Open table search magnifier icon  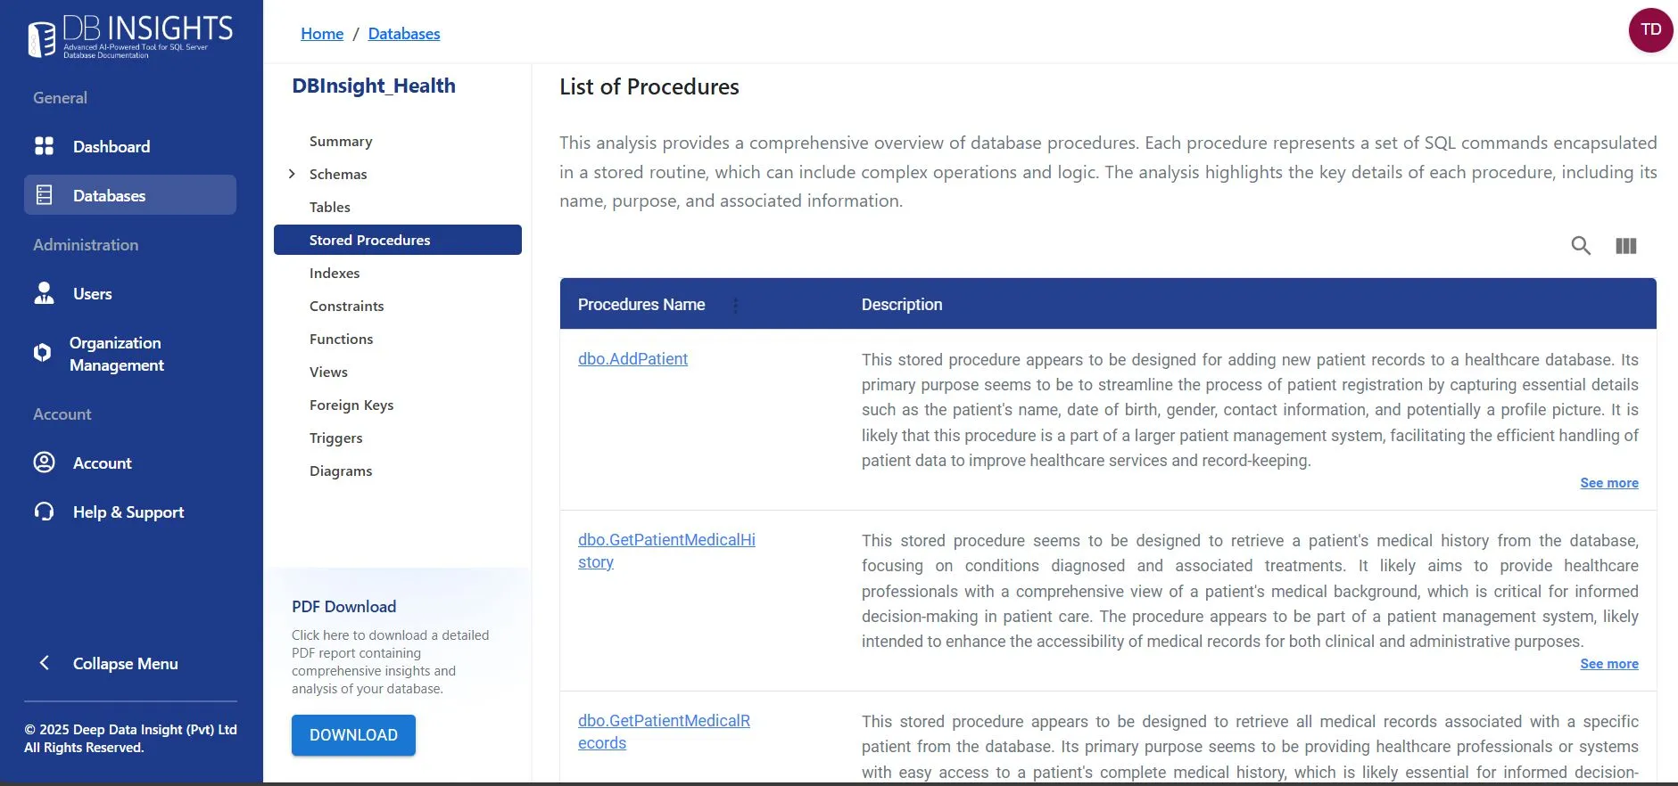[x=1581, y=246]
